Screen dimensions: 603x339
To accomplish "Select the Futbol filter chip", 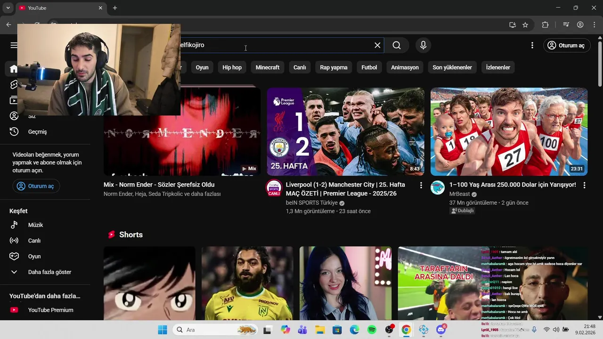I will pyautogui.click(x=369, y=67).
